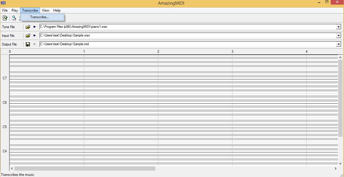
Task: Click into the Sample.wav Input File field
Action: tap(188, 36)
